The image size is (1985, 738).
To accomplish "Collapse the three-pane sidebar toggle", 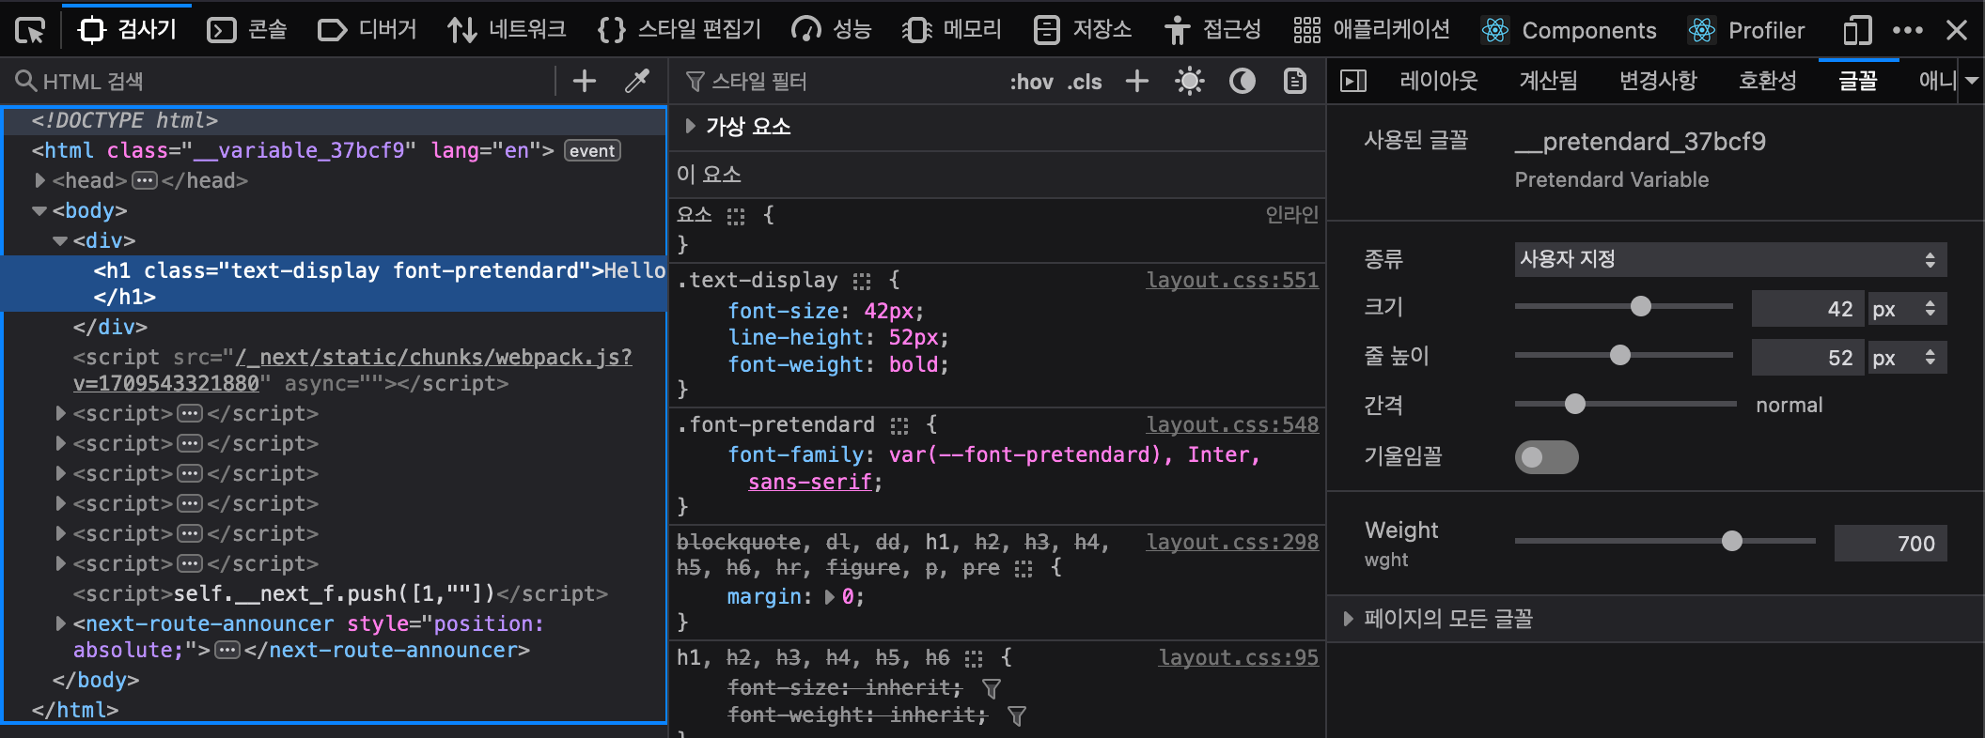I will [x=1353, y=81].
